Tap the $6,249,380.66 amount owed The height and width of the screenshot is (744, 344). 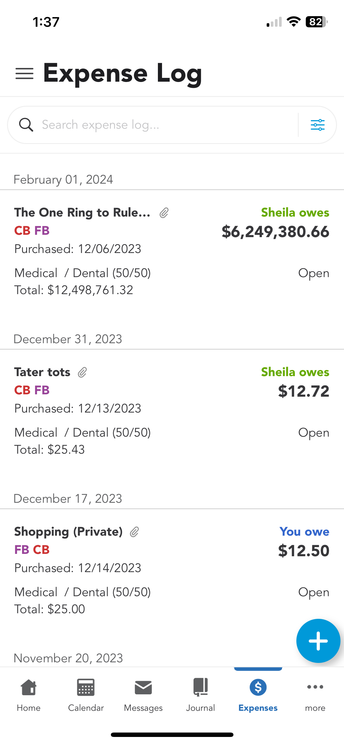(x=275, y=232)
